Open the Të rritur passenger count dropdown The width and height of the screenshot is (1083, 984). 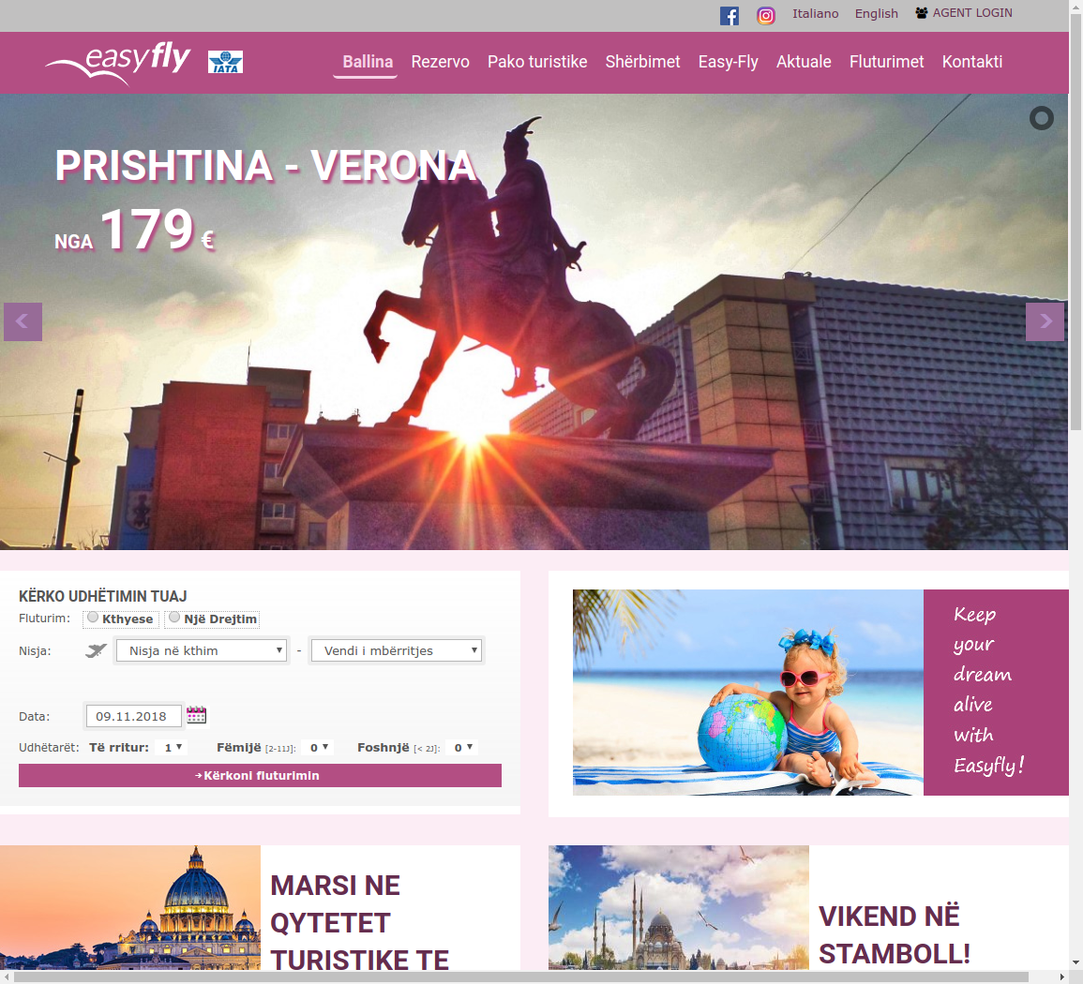pyautogui.click(x=172, y=747)
